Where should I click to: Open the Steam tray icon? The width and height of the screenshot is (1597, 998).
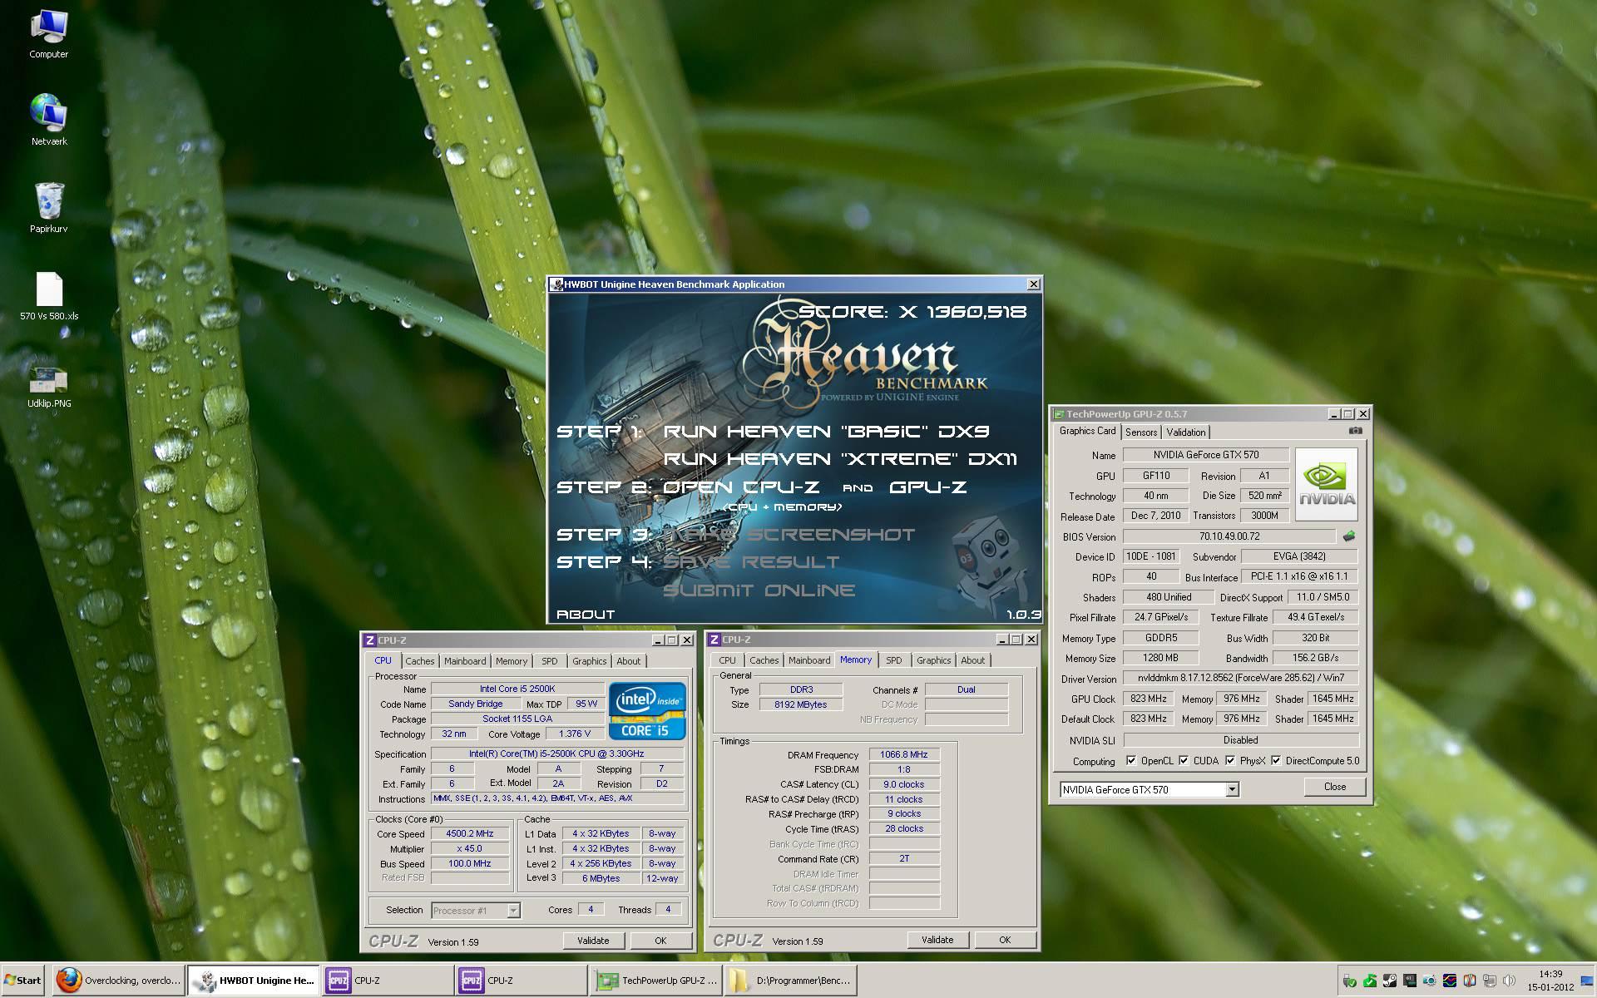(1390, 981)
